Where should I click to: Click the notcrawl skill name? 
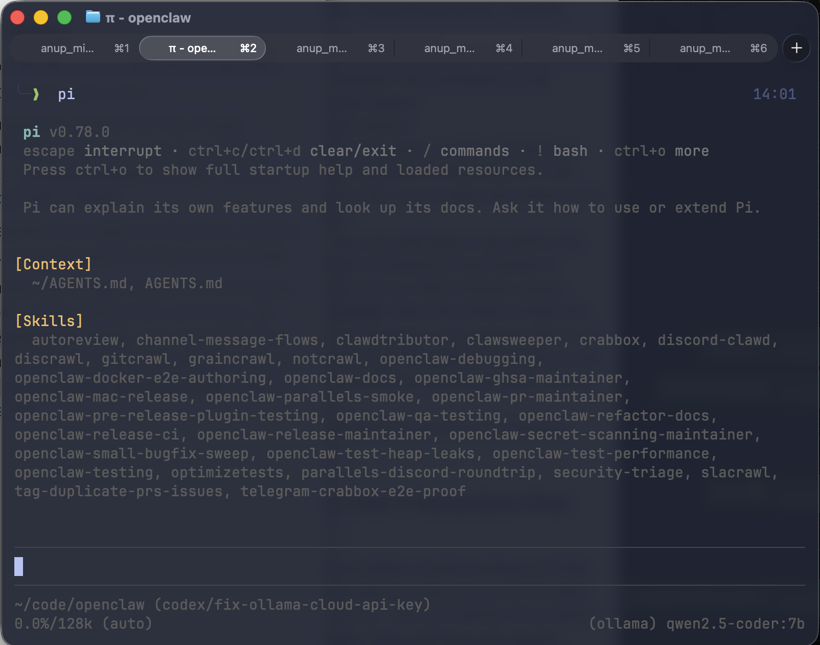pos(327,359)
